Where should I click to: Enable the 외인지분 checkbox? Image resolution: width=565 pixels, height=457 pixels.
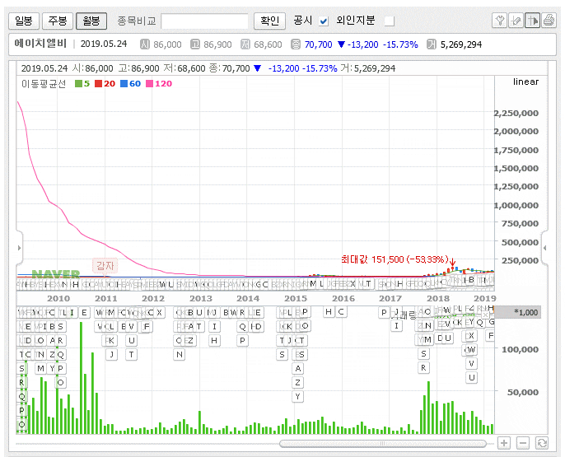point(389,21)
